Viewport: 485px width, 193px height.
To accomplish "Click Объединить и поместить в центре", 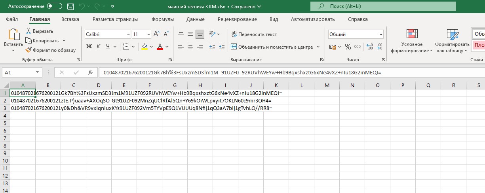I will click(x=272, y=47).
